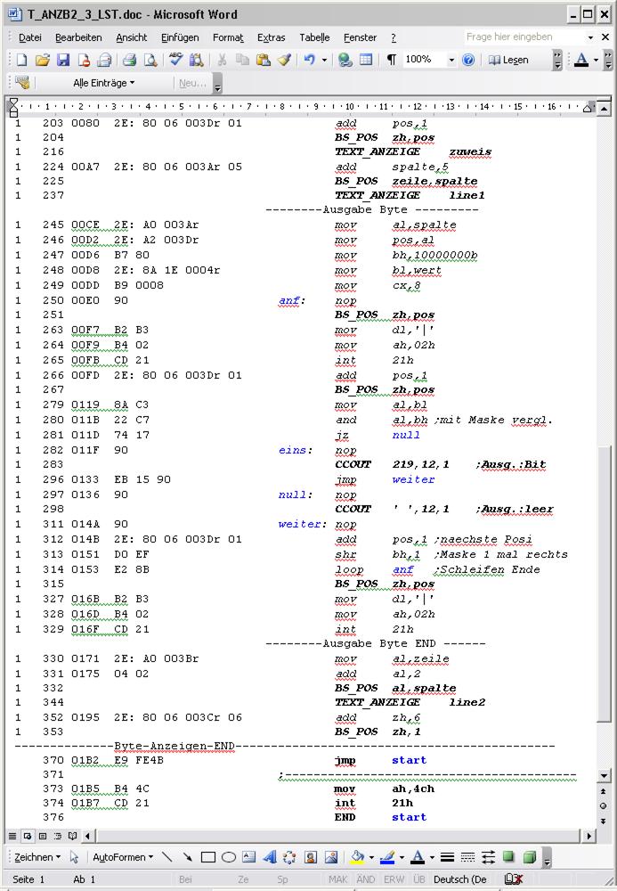Choose the oval shape tool

tap(229, 857)
